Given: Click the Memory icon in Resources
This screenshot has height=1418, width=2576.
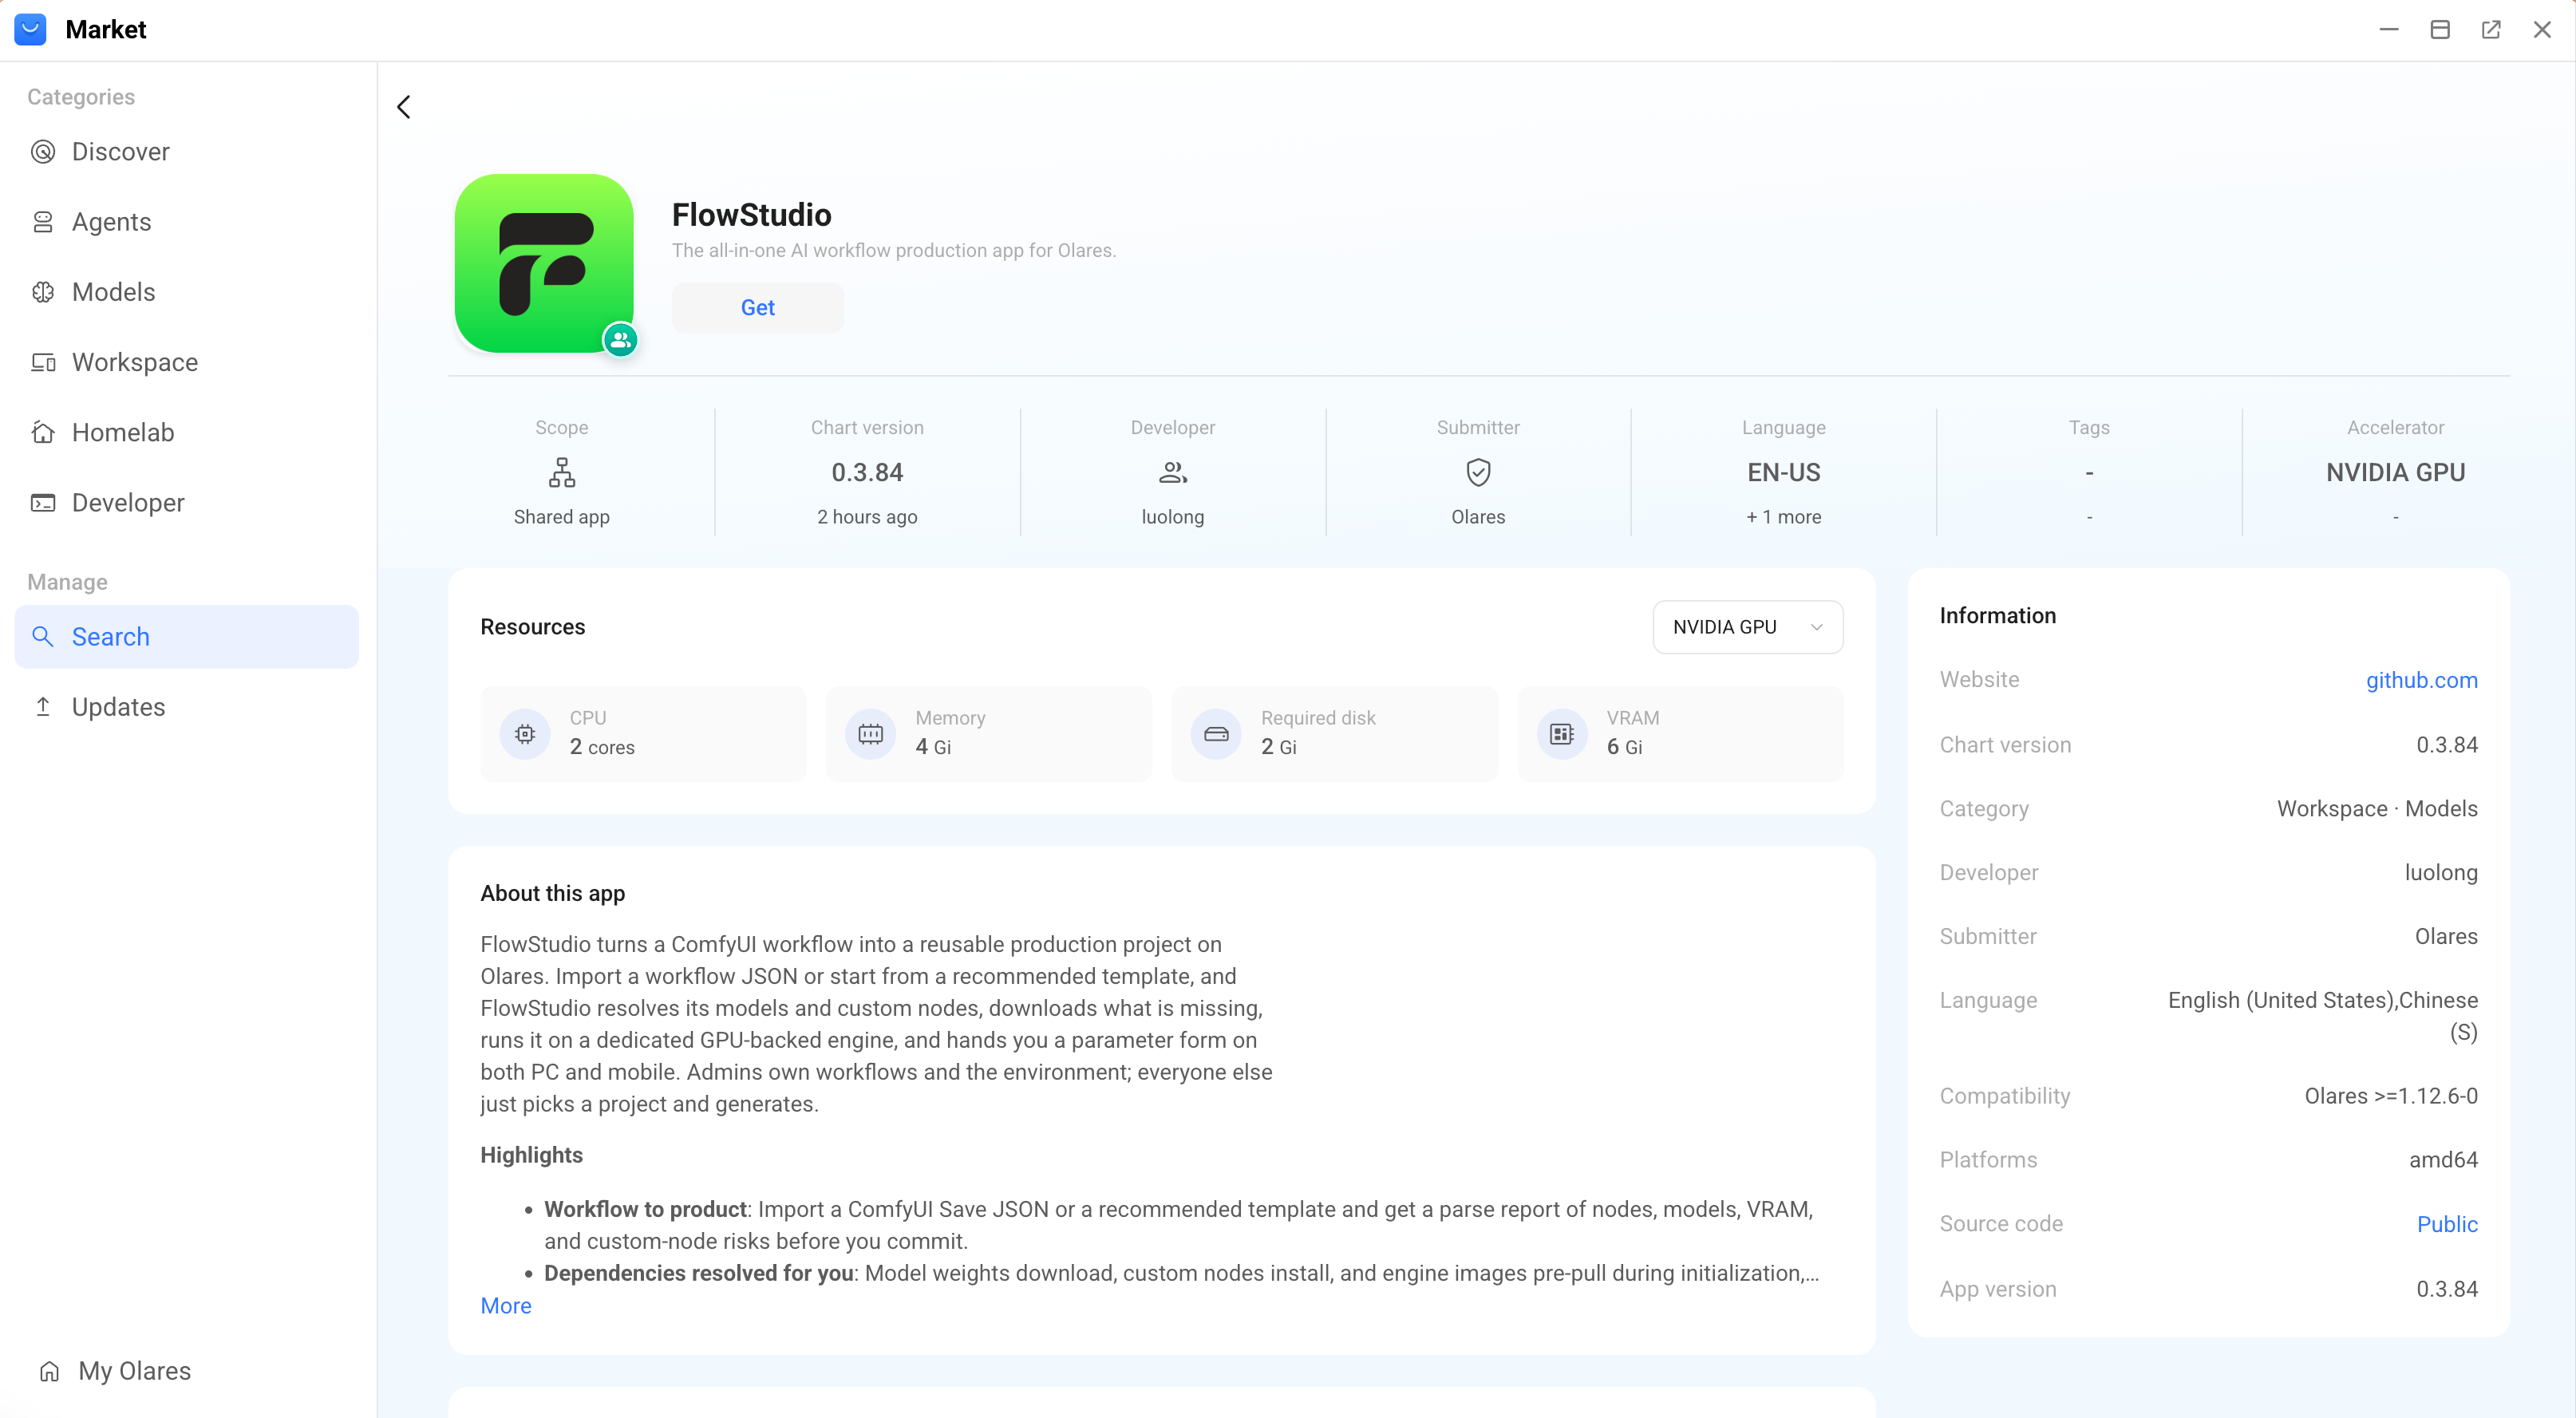Looking at the screenshot, I should [871, 734].
